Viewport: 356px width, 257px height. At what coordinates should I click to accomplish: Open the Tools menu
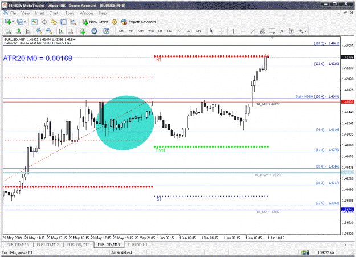tap(69, 13)
